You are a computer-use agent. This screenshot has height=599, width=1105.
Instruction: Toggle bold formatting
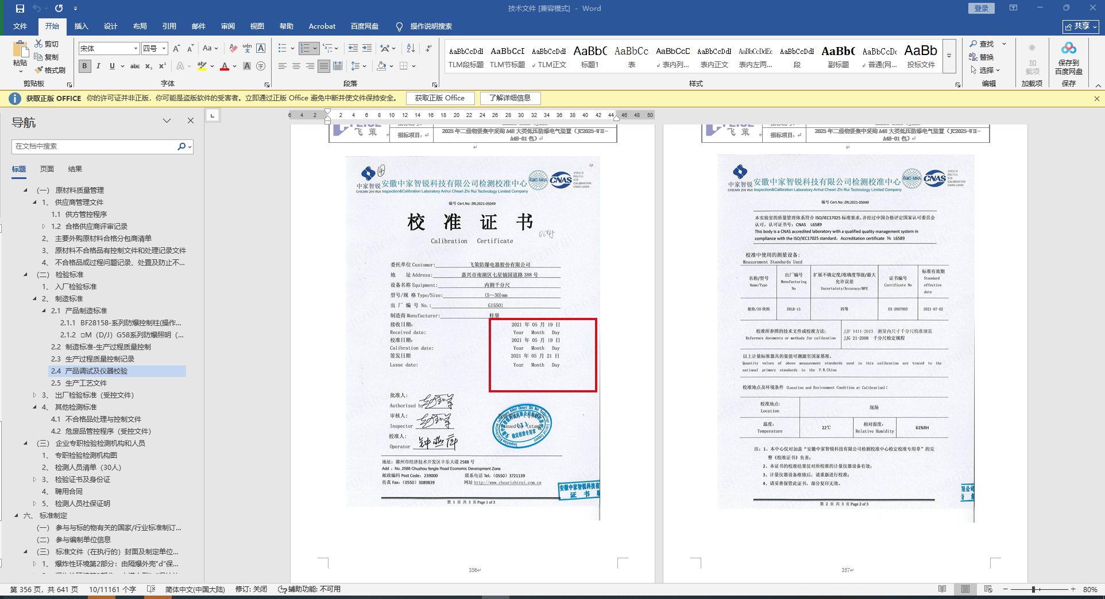pos(85,66)
